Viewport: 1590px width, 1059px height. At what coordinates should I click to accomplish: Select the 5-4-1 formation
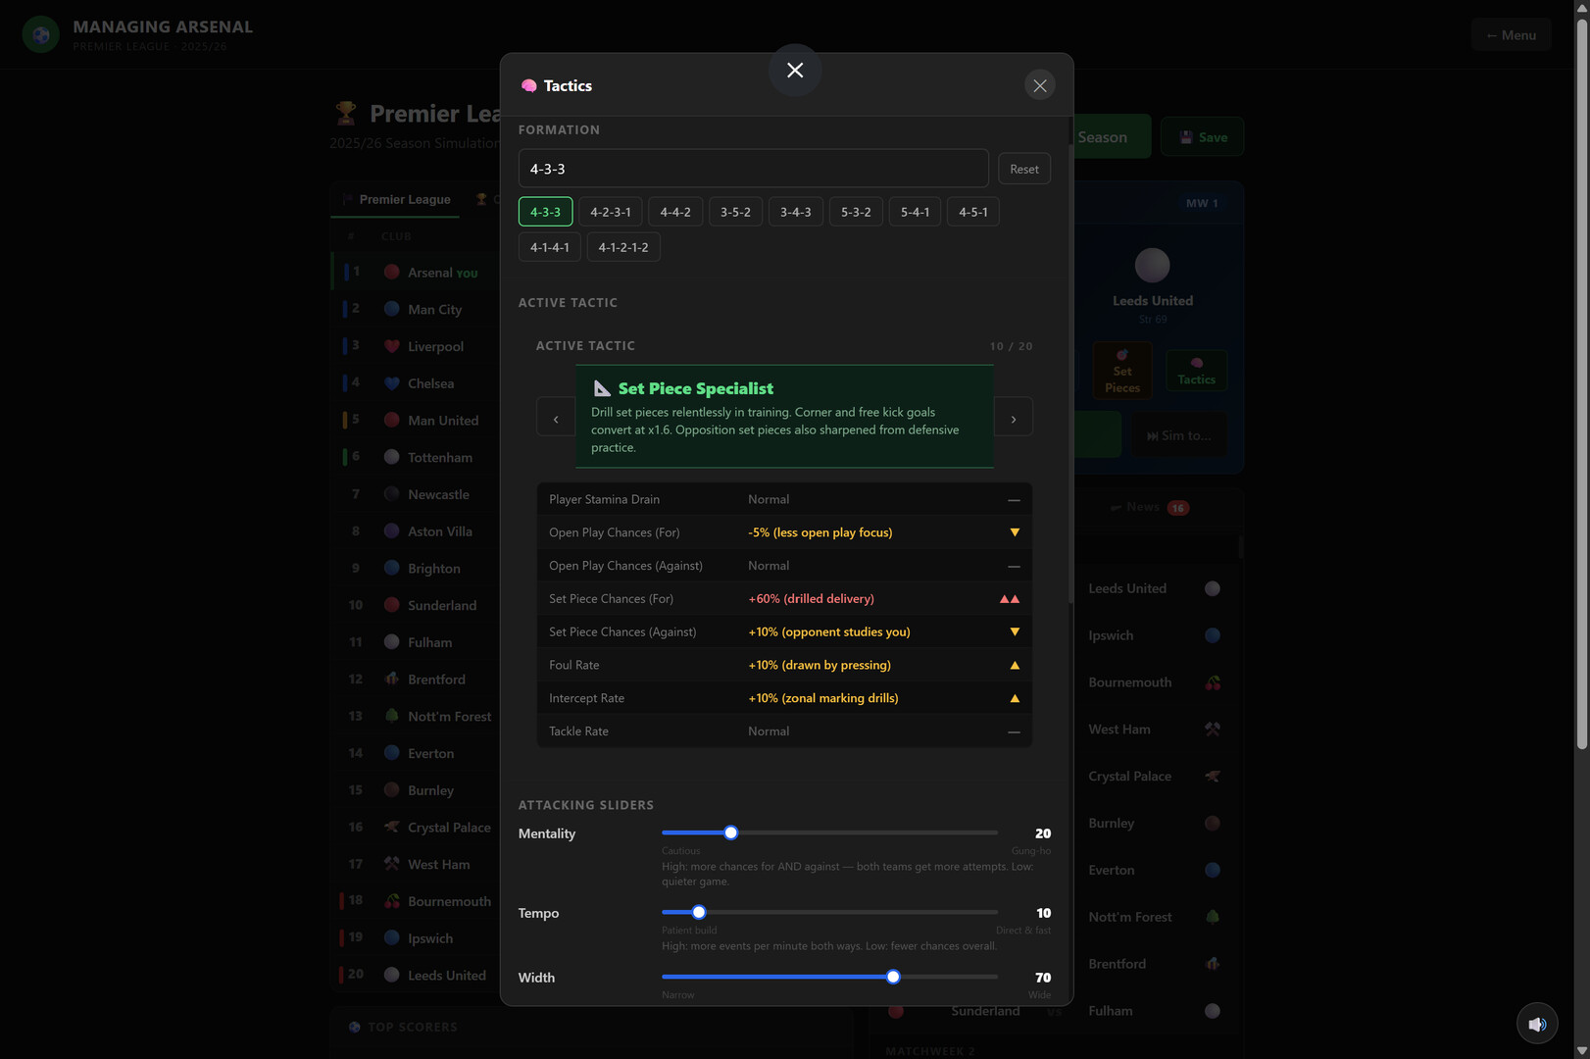click(915, 212)
